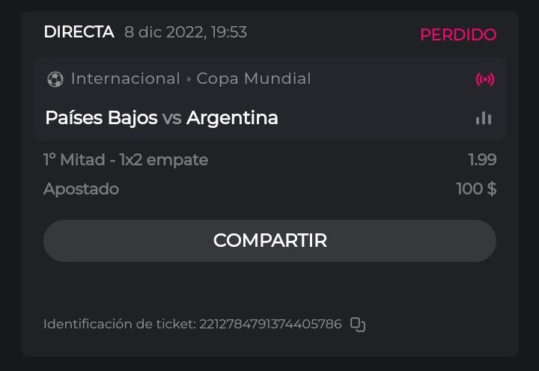Click the 1.99 odds value
This screenshot has width=539, height=371.
(482, 159)
